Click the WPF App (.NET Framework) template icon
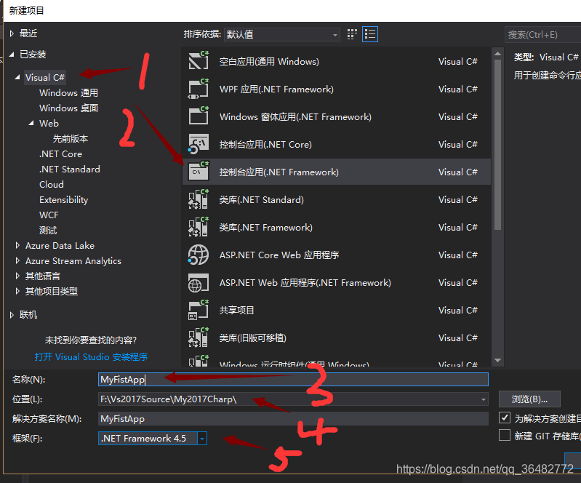Image resolution: width=581 pixels, height=483 pixels. pos(199,89)
